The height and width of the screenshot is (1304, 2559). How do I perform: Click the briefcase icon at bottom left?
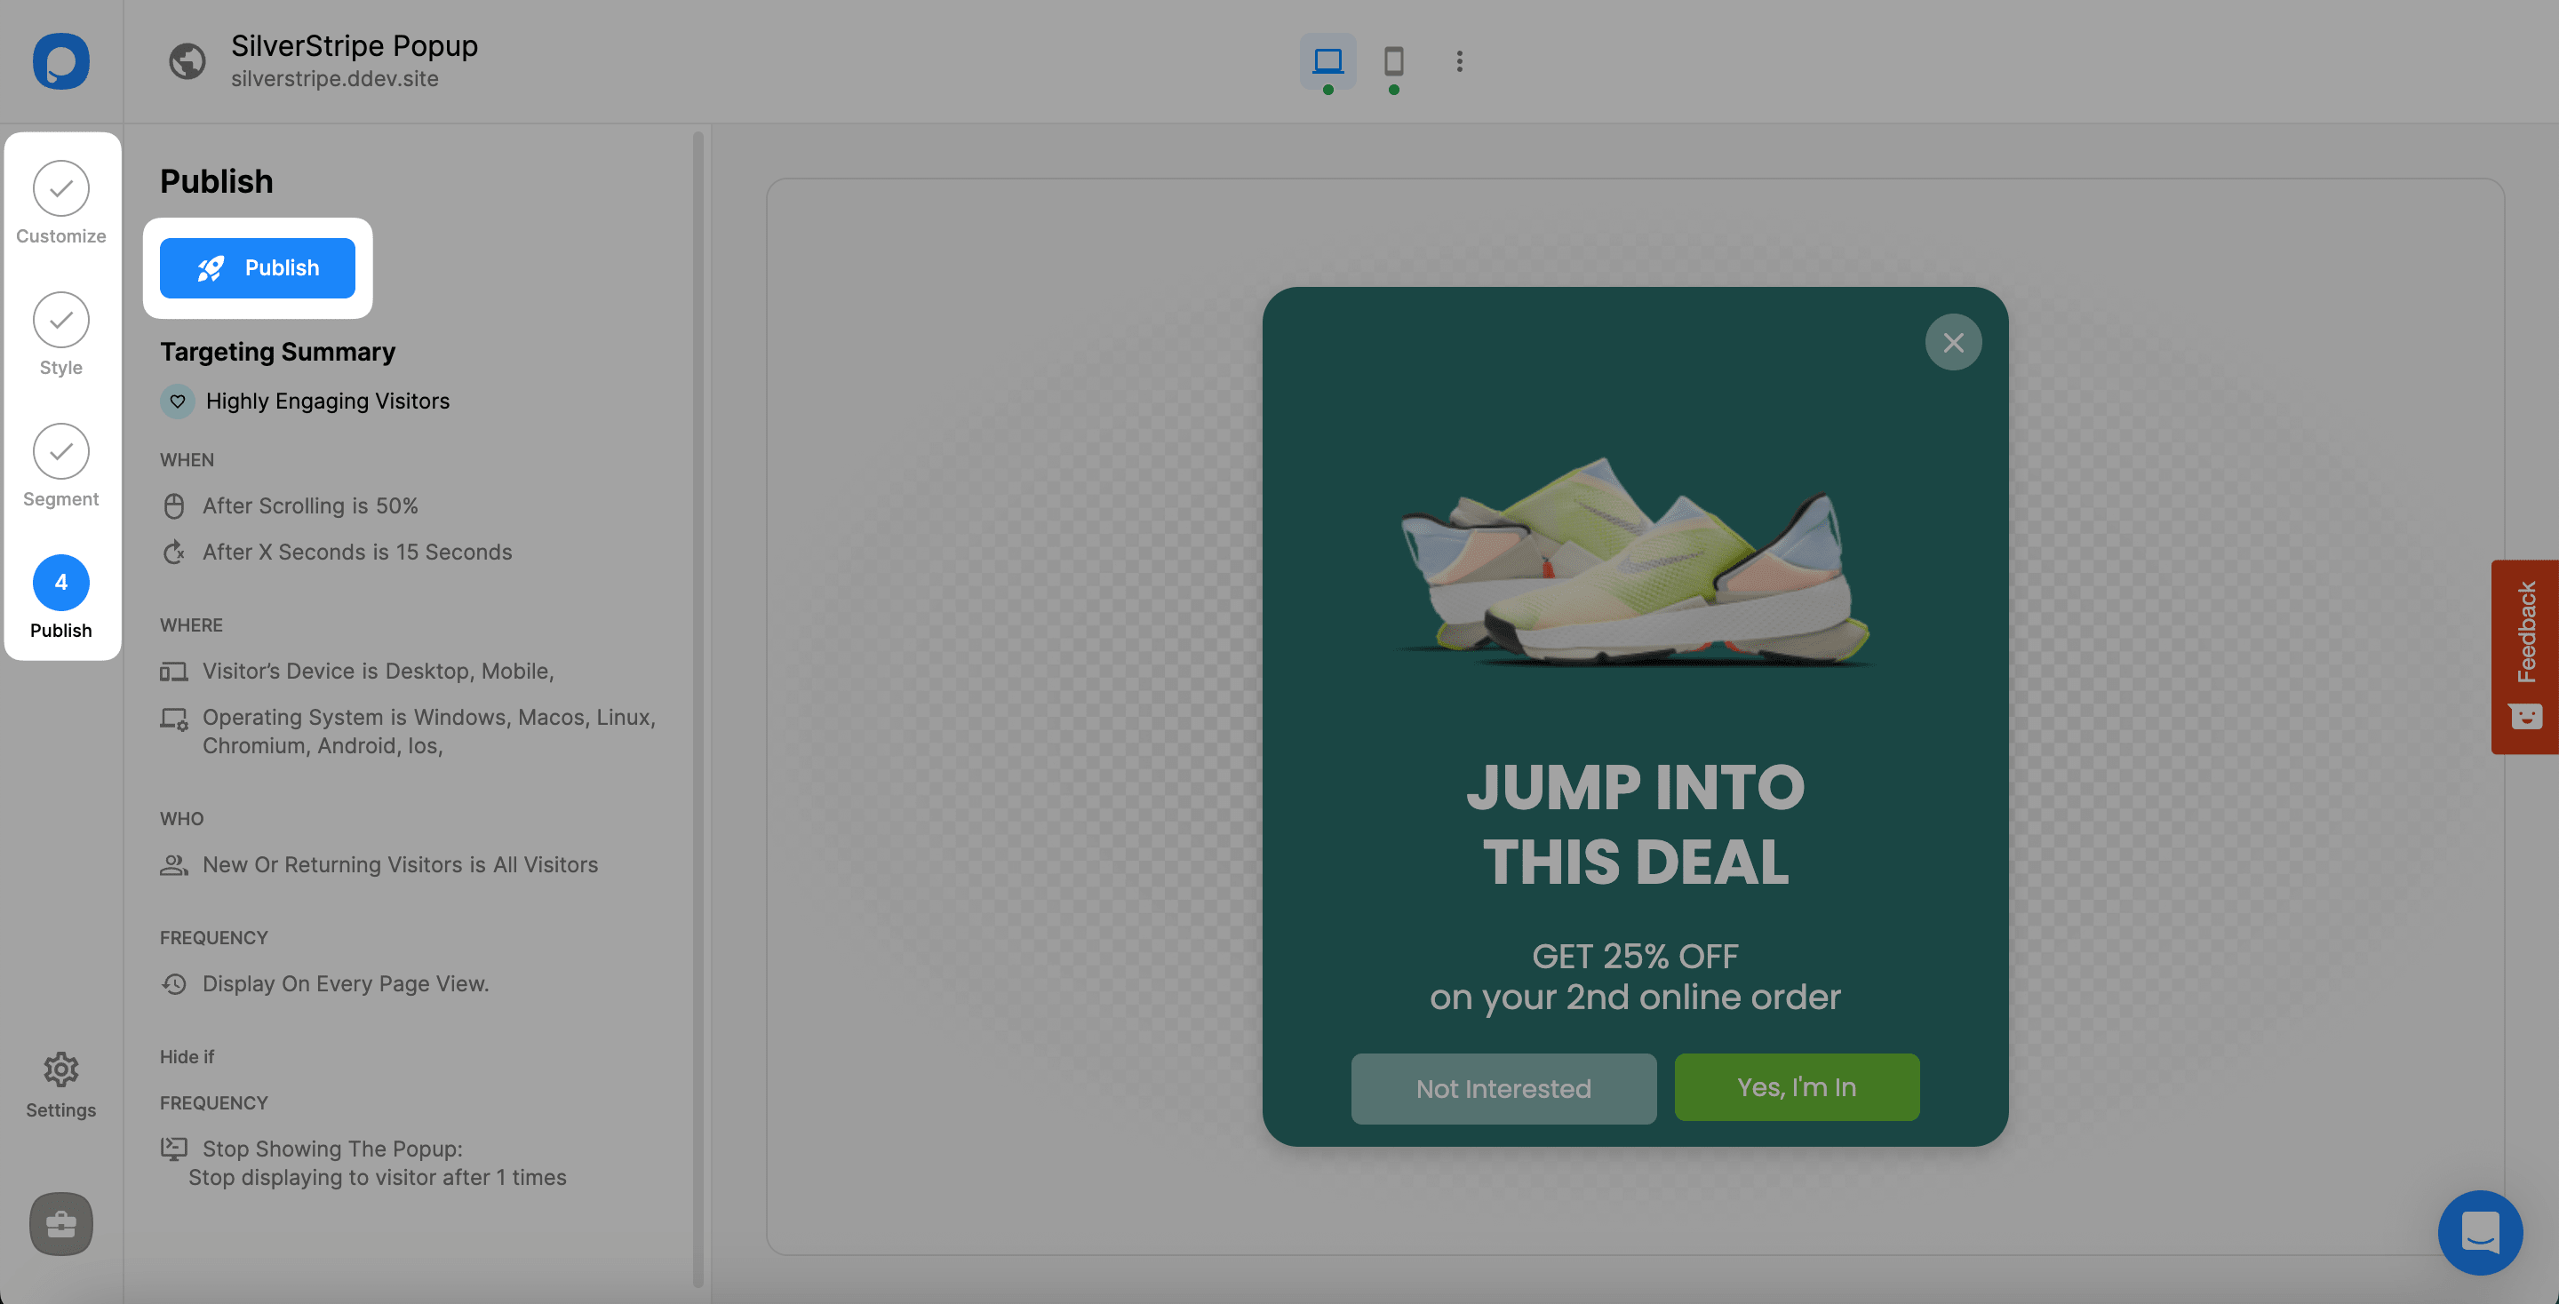[x=60, y=1223]
